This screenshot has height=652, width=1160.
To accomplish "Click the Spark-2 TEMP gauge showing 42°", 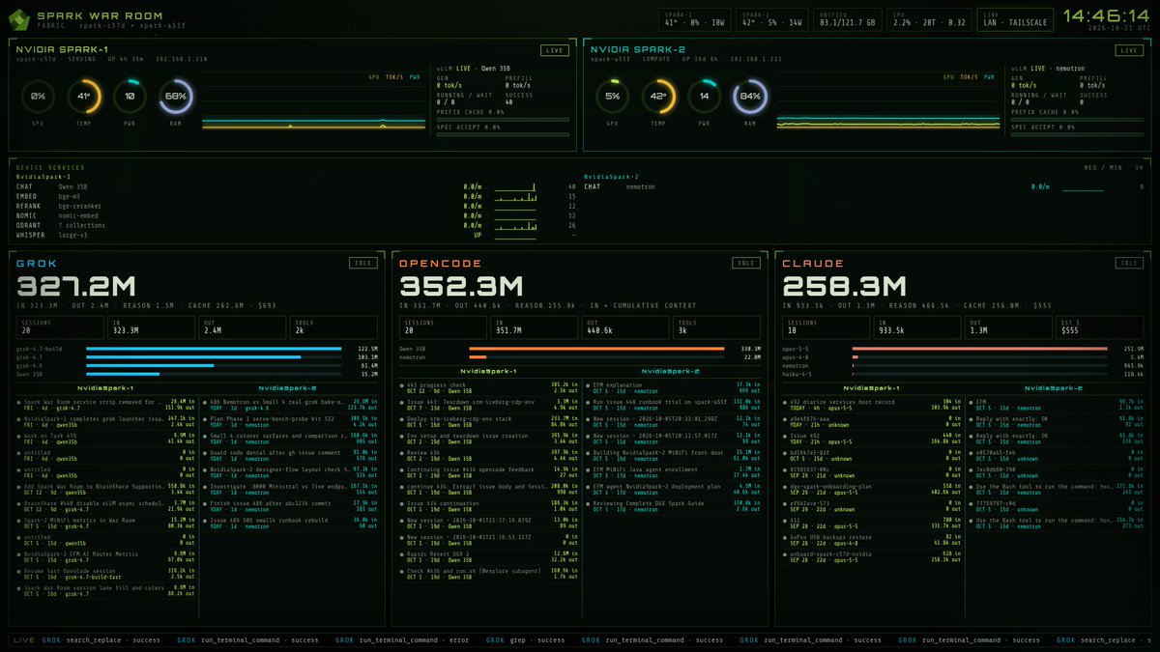I will [658, 97].
